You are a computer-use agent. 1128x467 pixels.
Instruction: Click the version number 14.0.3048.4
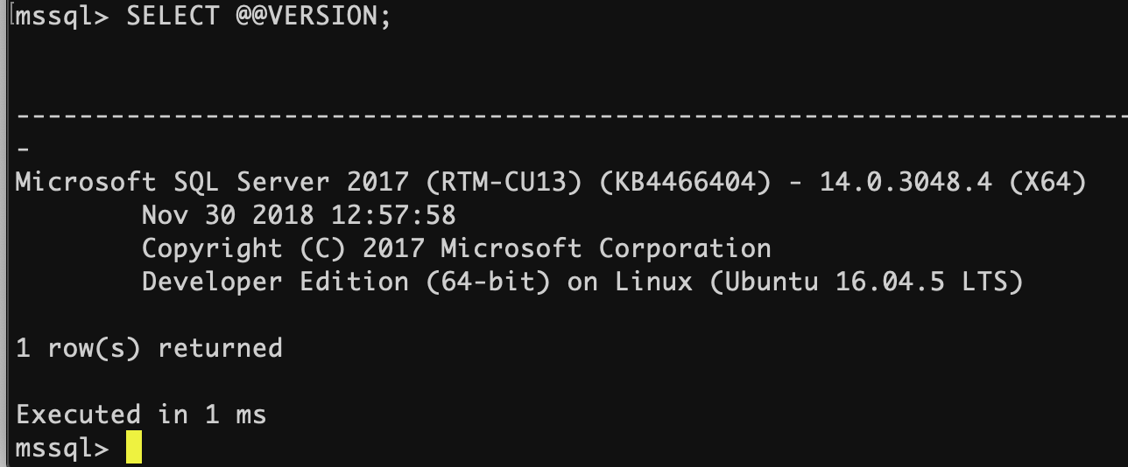click(906, 182)
